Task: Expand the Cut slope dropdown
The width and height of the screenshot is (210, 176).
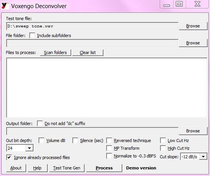Action: click(203, 157)
